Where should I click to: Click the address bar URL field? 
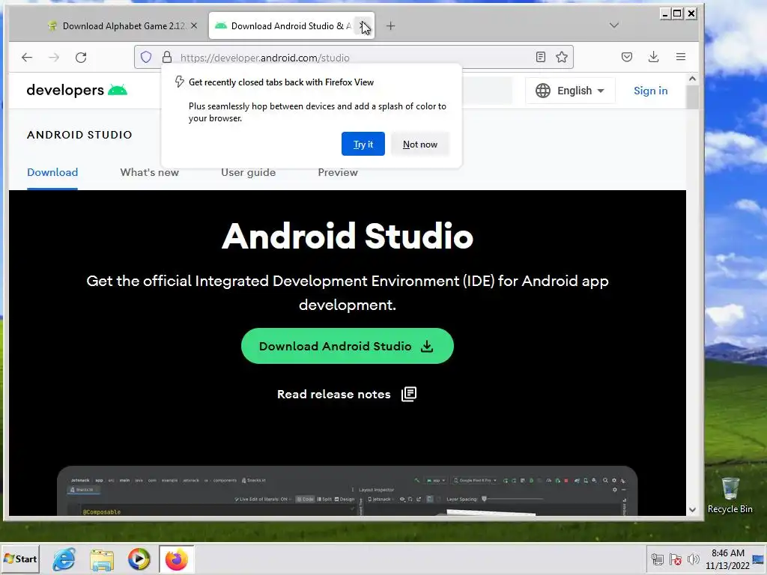tap(354, 57)
